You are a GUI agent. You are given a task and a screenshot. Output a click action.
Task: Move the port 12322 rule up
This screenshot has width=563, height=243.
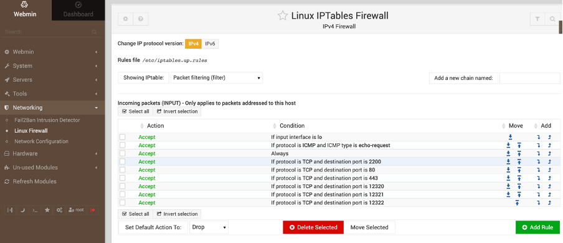point(518,202)
